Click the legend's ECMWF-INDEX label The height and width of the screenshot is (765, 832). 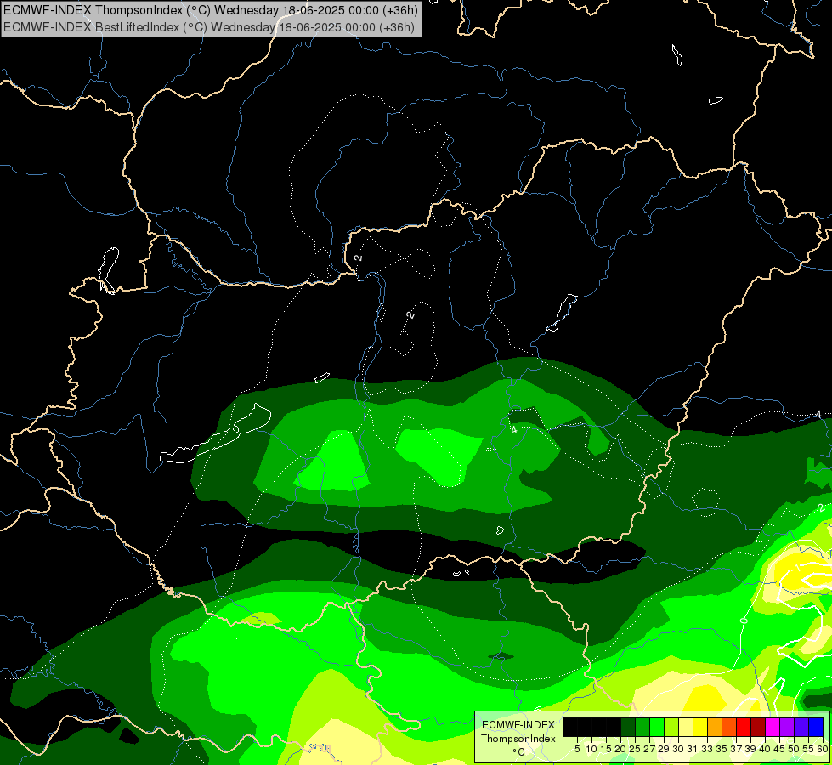[518, 725]
